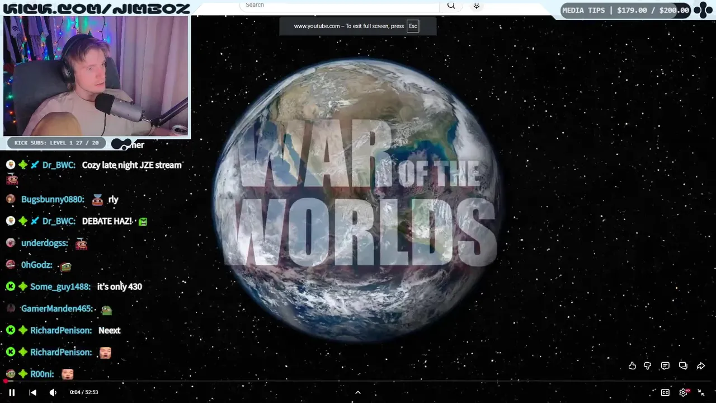Click the 0:04 / 52:53 time display
This screenshot has width=716, height=403.
[84, 392]
